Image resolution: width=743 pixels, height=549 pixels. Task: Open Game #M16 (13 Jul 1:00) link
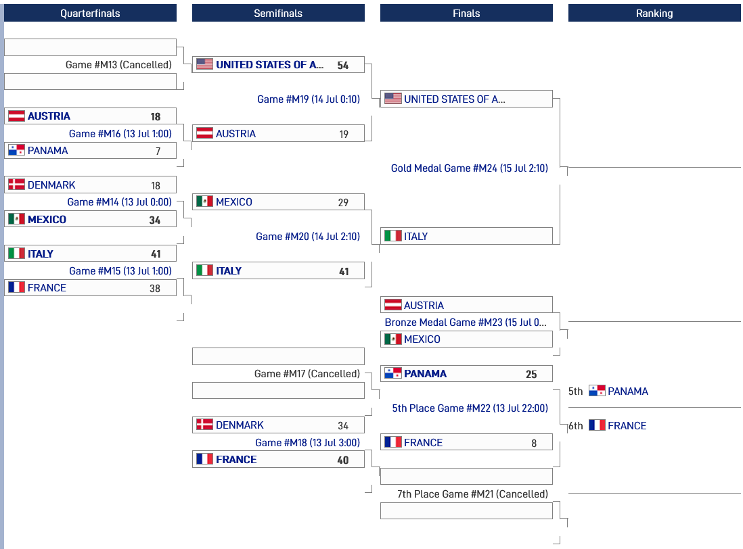[x=120, y=133]
